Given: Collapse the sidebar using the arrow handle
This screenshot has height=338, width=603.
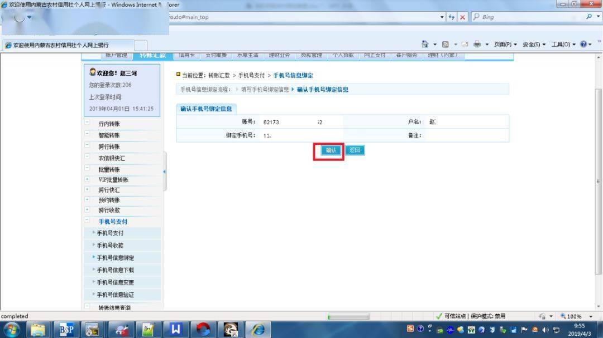Looking at the screenshot, I should (x=164, y=172).
